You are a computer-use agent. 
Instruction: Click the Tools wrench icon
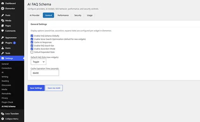(x=3, y=53)
